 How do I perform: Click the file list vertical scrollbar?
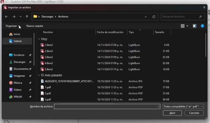(206, 45)
